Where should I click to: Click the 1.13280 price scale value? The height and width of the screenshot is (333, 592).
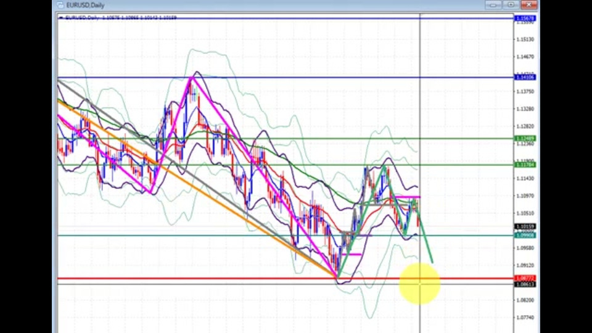525,109
